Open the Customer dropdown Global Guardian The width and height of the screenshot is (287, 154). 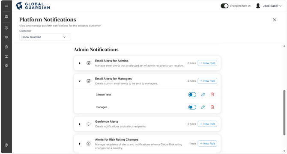[x=45, y=37]
